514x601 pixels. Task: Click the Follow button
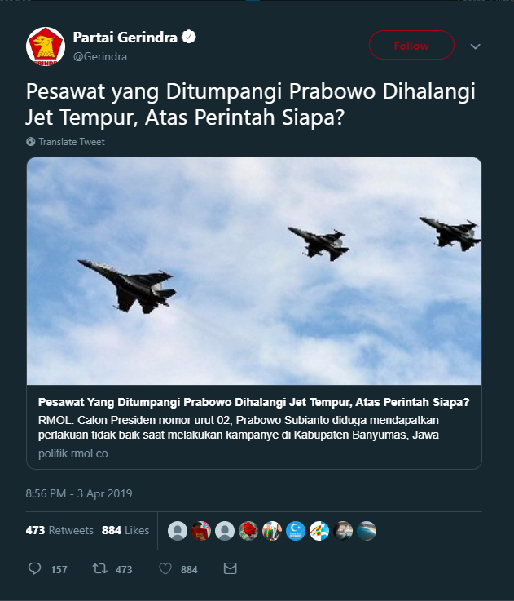pyautogui.click(x=411, y=45)
